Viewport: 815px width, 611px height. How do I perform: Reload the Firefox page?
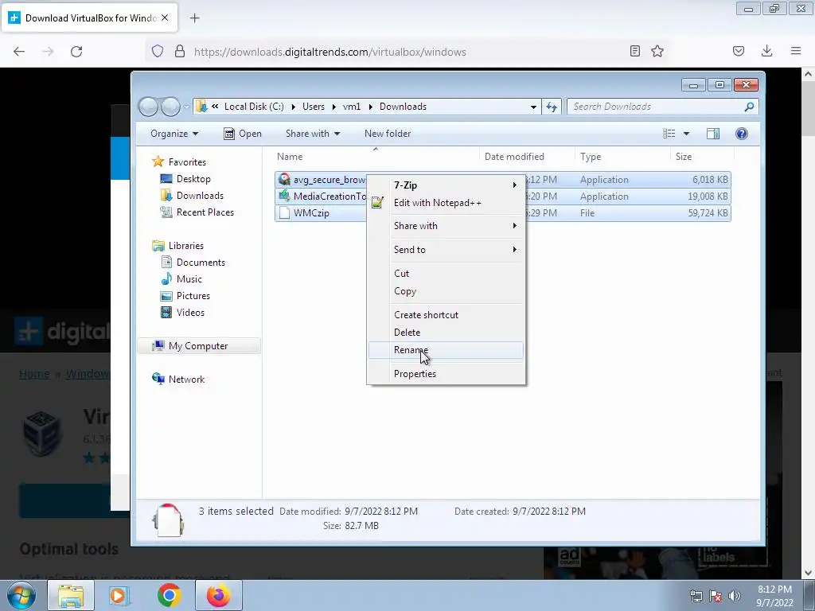pos(76,52)
